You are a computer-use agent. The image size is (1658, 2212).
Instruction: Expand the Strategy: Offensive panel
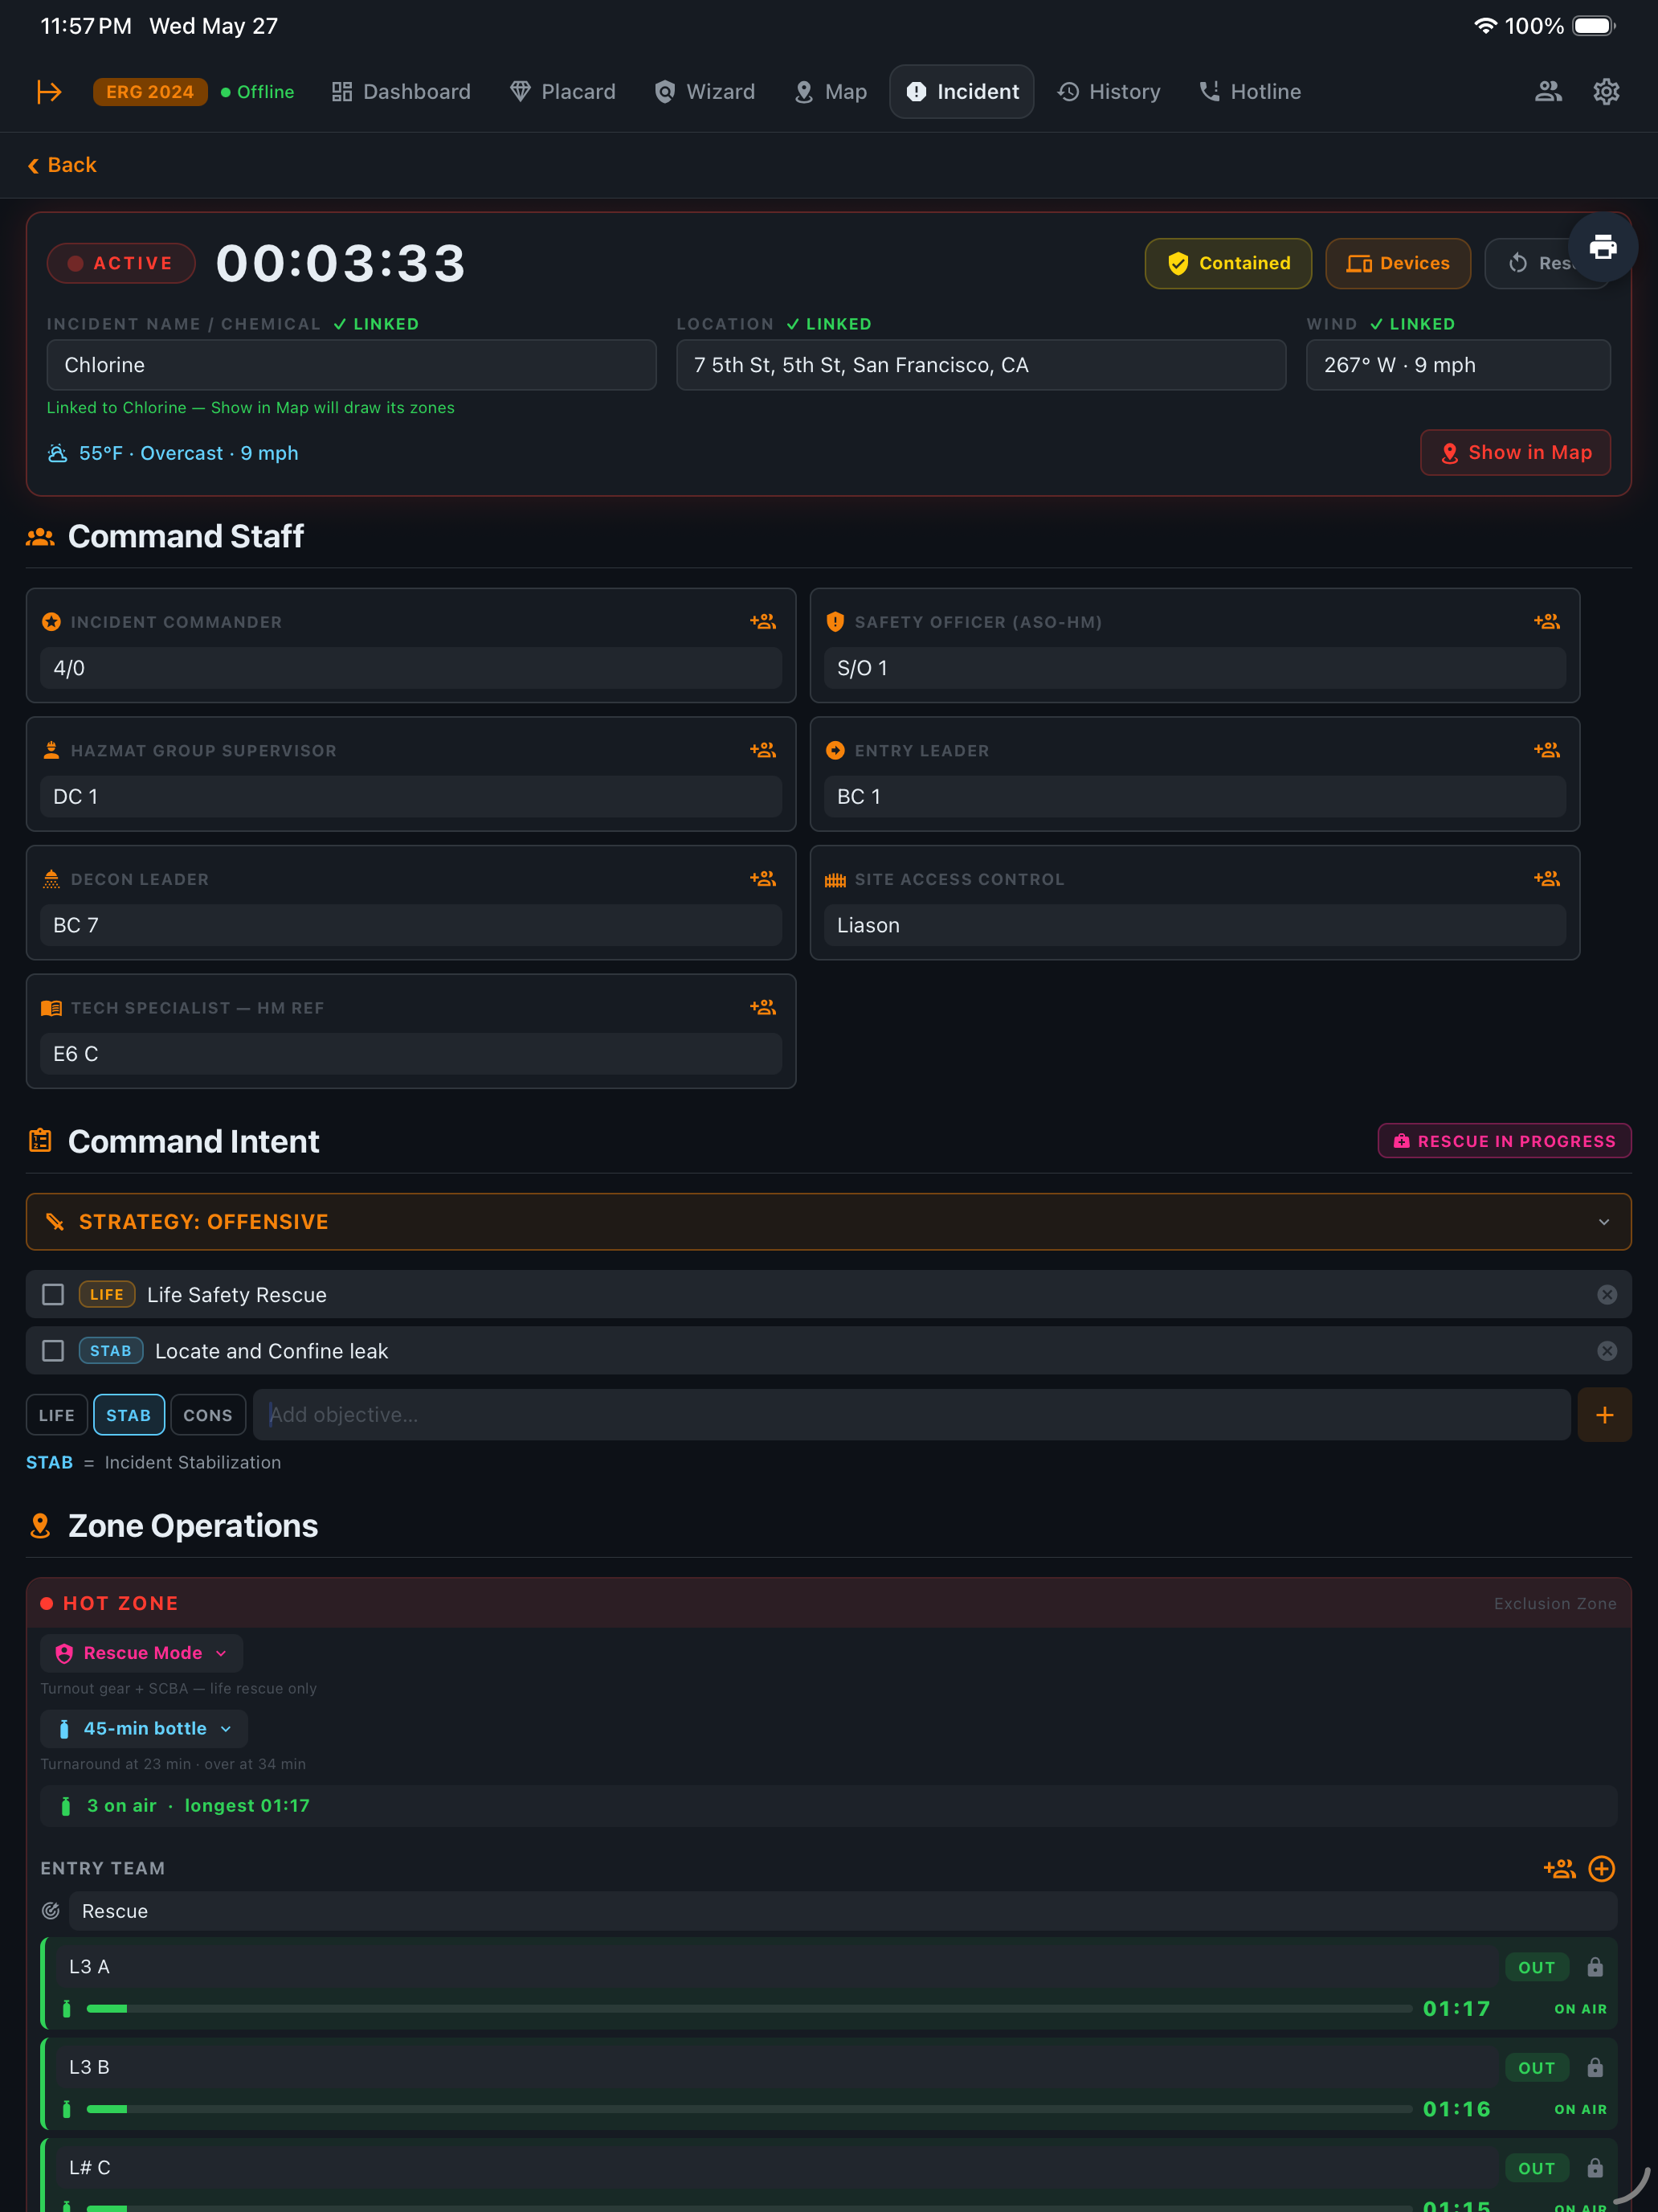(828, 1221)
